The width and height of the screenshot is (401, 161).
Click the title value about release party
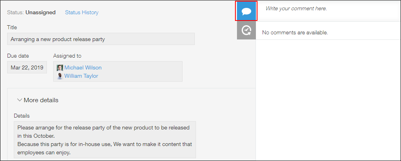[x=58, y=39]
